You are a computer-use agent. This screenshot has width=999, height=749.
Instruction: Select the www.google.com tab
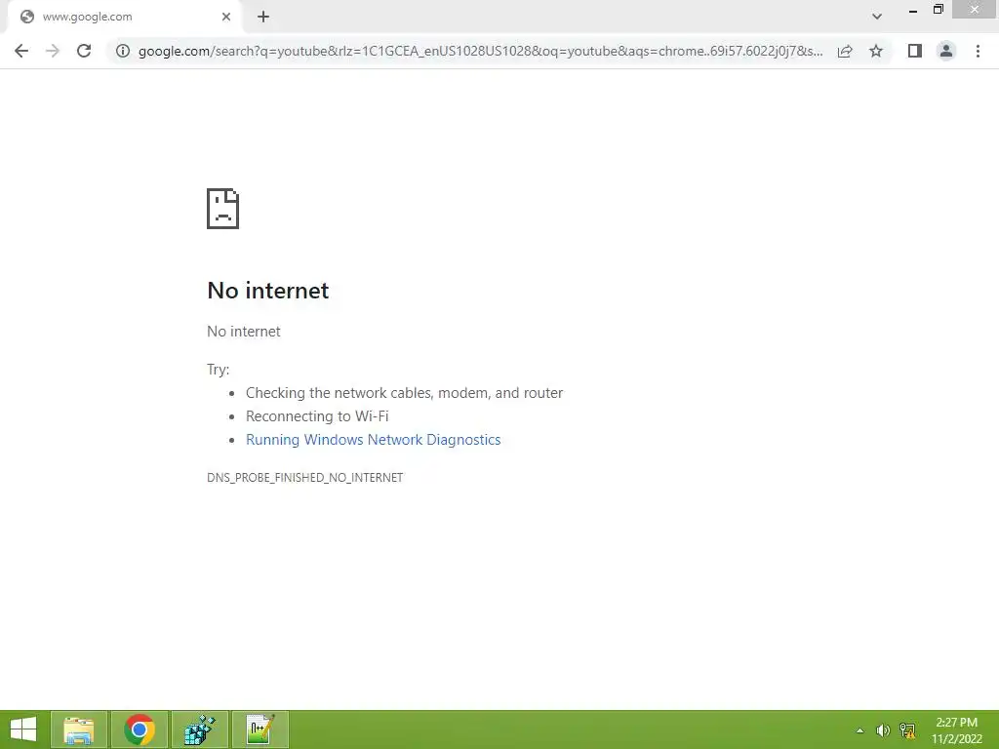point(126,18)
